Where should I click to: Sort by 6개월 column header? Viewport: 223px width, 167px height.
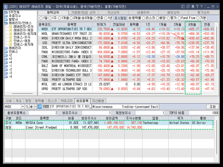[x=192, y=24]
